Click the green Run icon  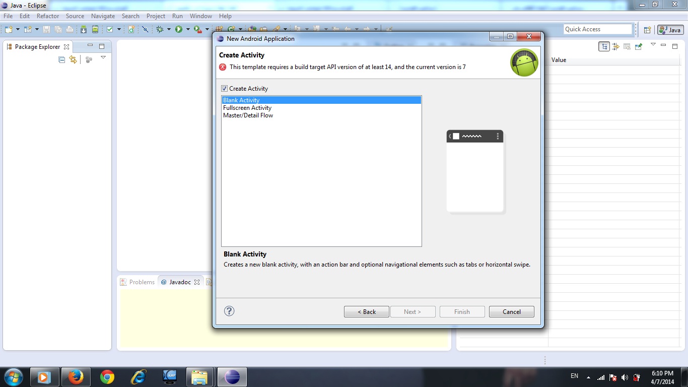point(179,29)
